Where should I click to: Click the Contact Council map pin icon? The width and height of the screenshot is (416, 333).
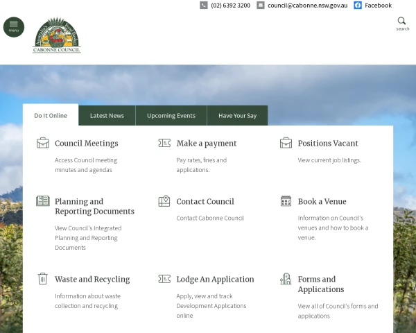point(164,201)
